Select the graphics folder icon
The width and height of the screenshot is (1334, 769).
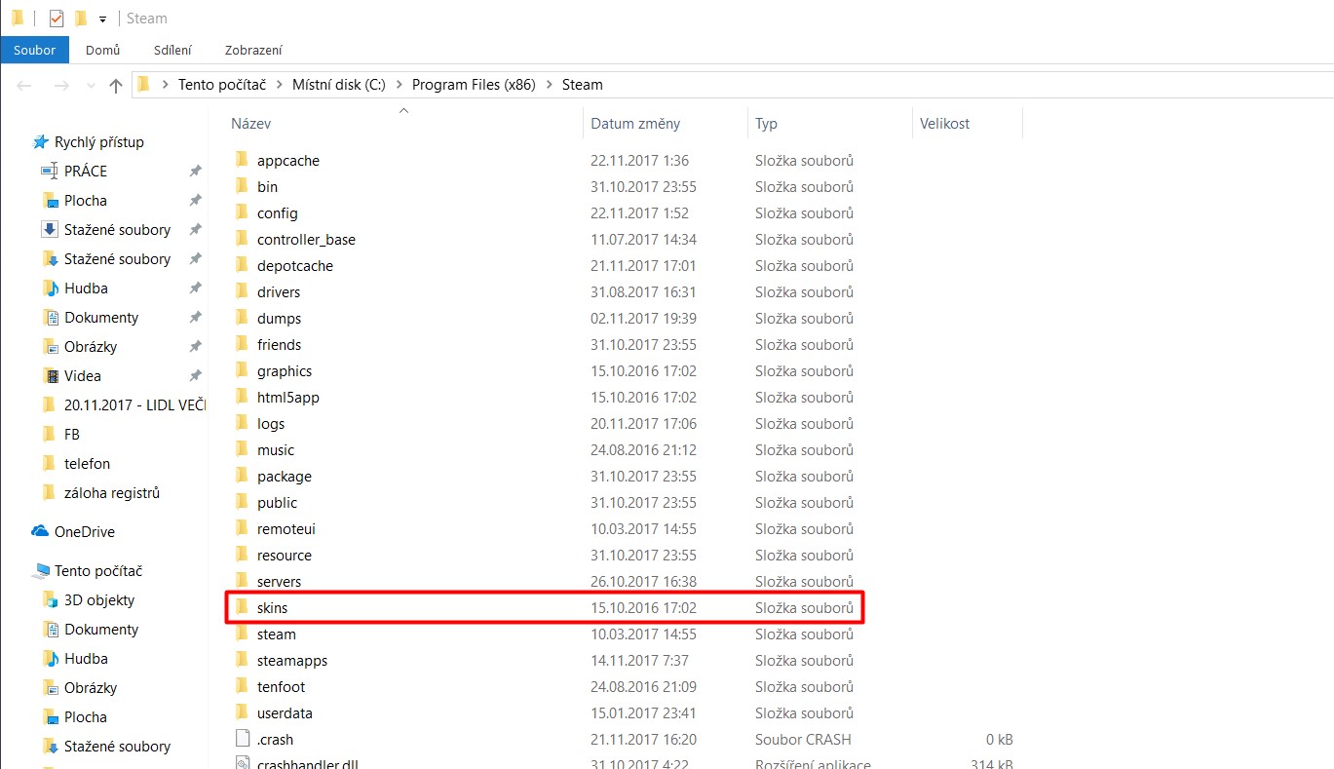243,371
